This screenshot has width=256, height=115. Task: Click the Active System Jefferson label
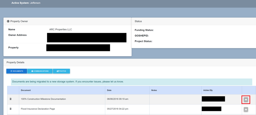pyautogui.click(x=26, y=3)
